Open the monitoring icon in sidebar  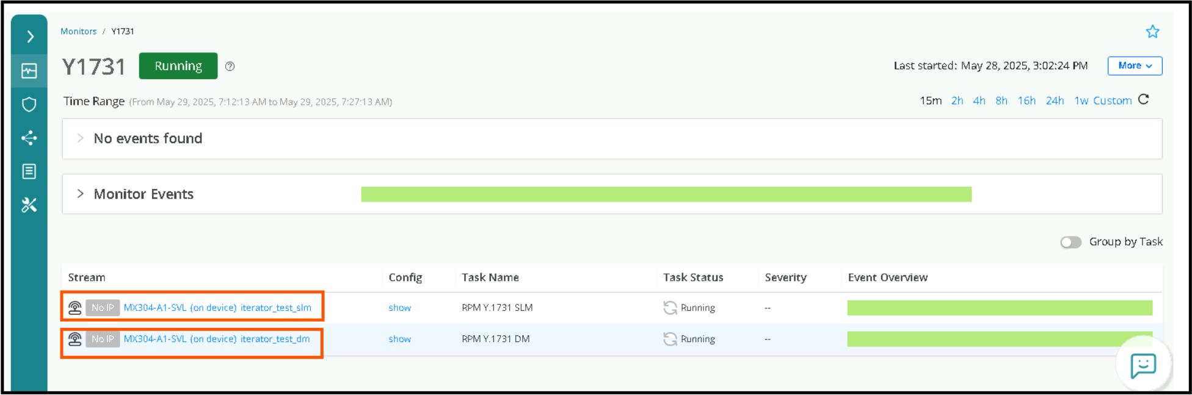pos(29,71)
